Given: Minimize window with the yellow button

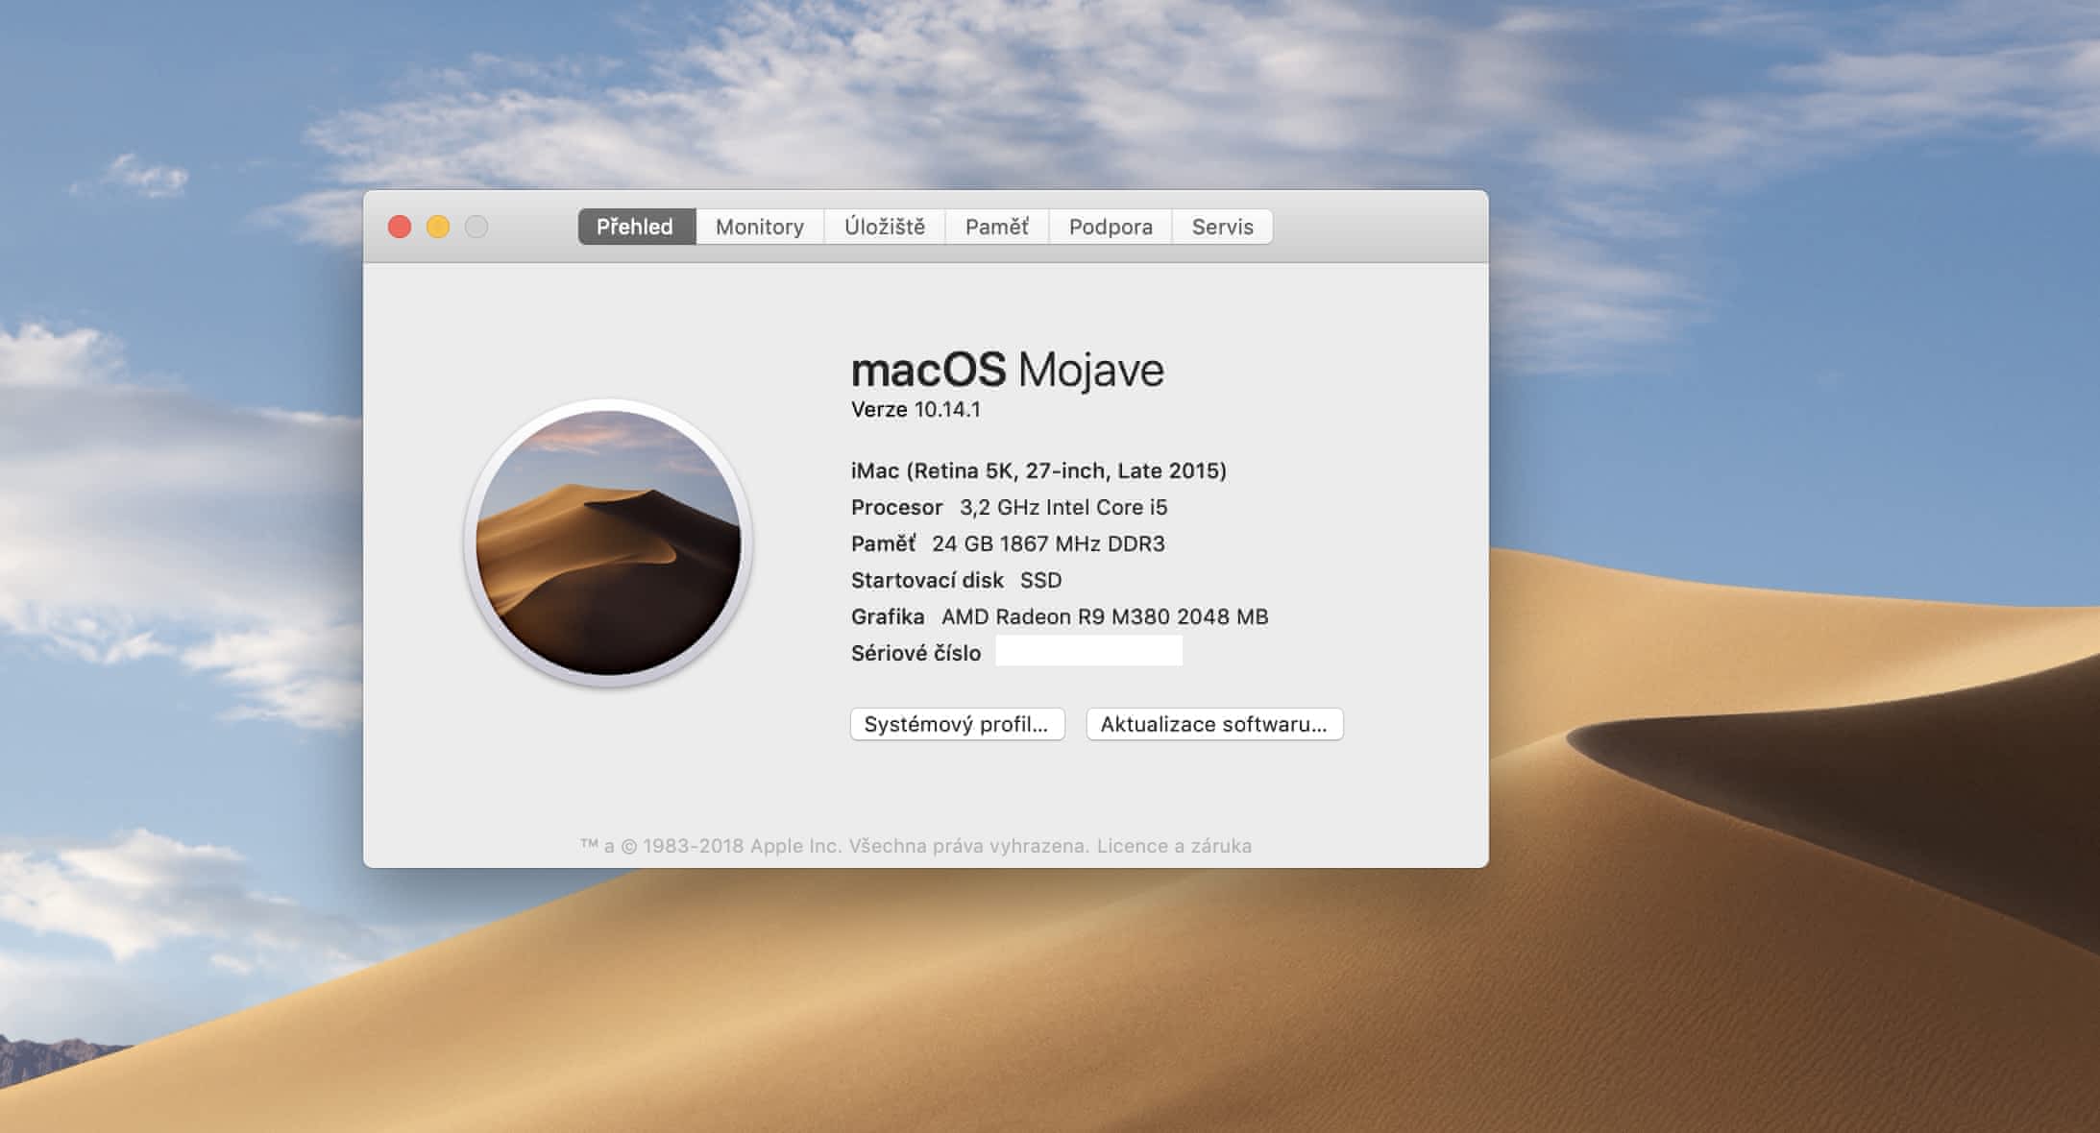Looking at the screenshot, I should tap(438, 227).
